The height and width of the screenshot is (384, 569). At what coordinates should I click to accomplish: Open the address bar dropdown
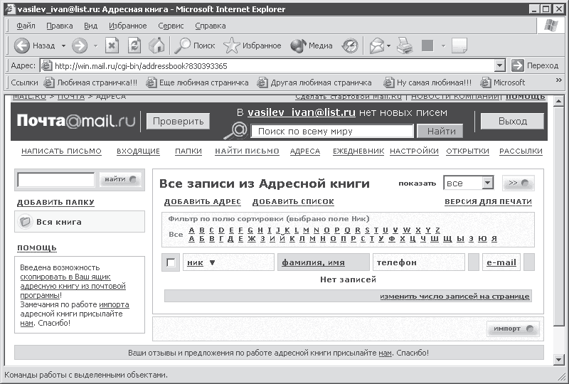tap(500, 66)
